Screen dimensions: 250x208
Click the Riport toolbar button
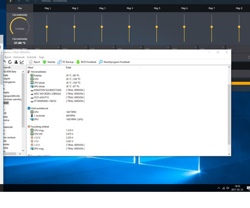pos(34,62)
